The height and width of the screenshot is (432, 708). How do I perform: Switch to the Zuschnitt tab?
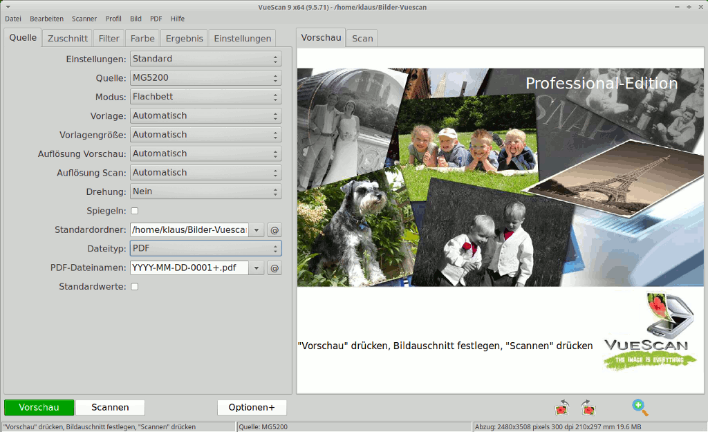[68, 39]
